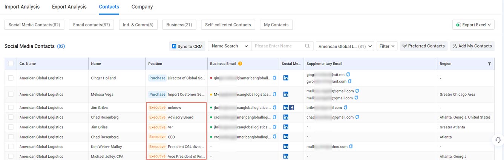Toggle the select-all header checkbox
The height and width of the screenshot is (160, 504).
tap(11, 64)
